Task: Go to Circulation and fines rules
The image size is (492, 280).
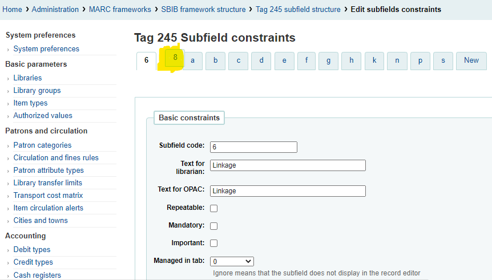Action: (x=56, y=158)
